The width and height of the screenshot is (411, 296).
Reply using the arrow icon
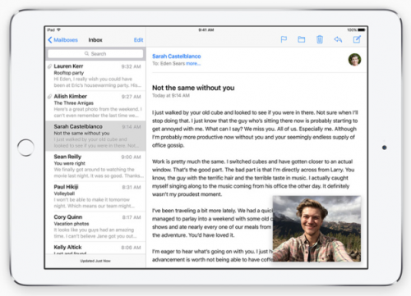338,39
